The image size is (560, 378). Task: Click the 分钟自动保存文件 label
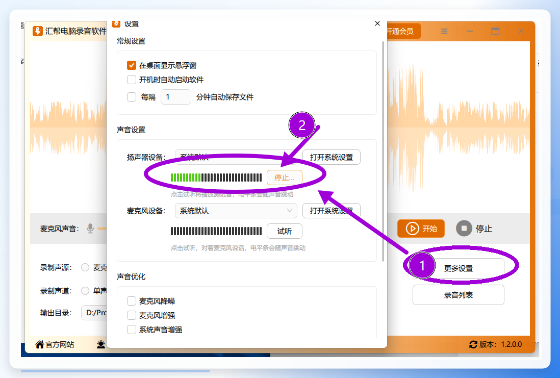coord(224,97)
